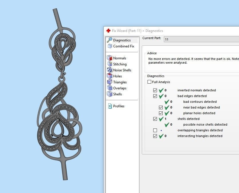Click the Profiles document icon

[110, 106]
